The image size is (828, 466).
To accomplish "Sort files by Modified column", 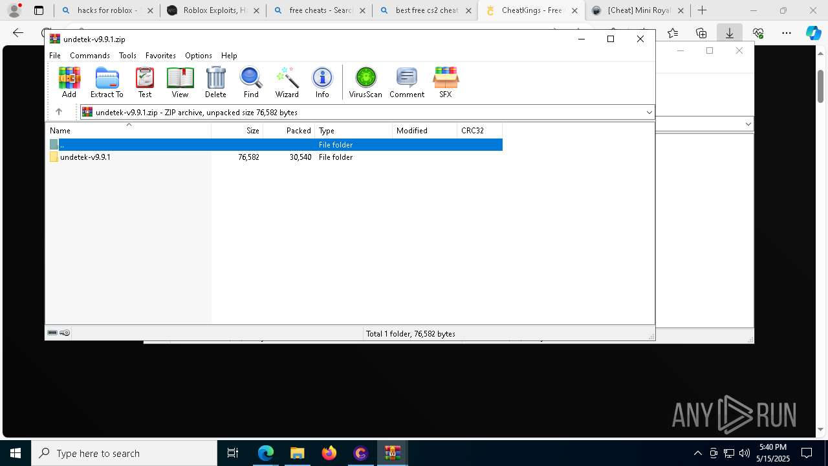I will (425, 130).
